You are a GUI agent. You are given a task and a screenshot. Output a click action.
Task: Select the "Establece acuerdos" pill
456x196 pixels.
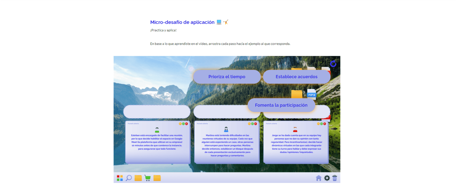pyautogui.click(x=297, y=77)
